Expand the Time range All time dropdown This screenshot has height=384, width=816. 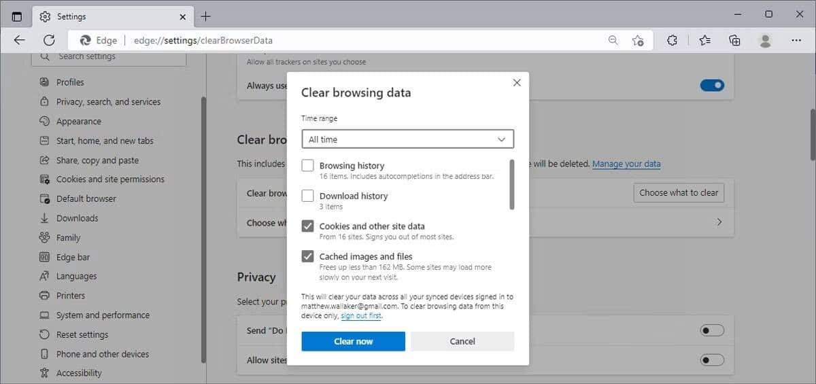(408, 139)
